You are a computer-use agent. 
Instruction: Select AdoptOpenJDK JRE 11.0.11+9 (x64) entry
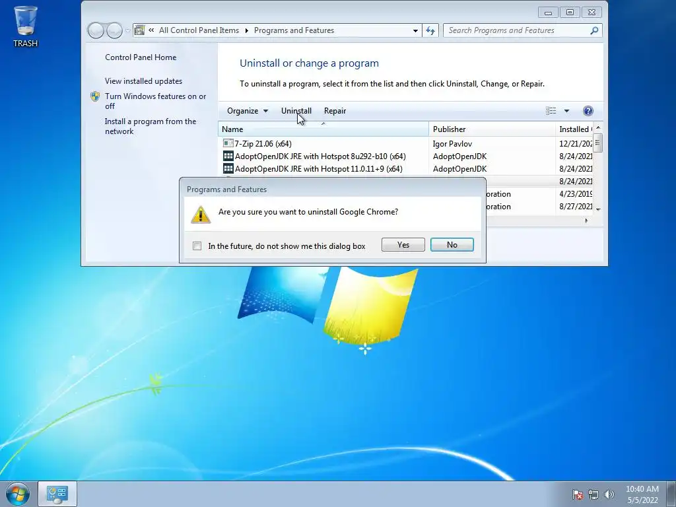(319, 168)
